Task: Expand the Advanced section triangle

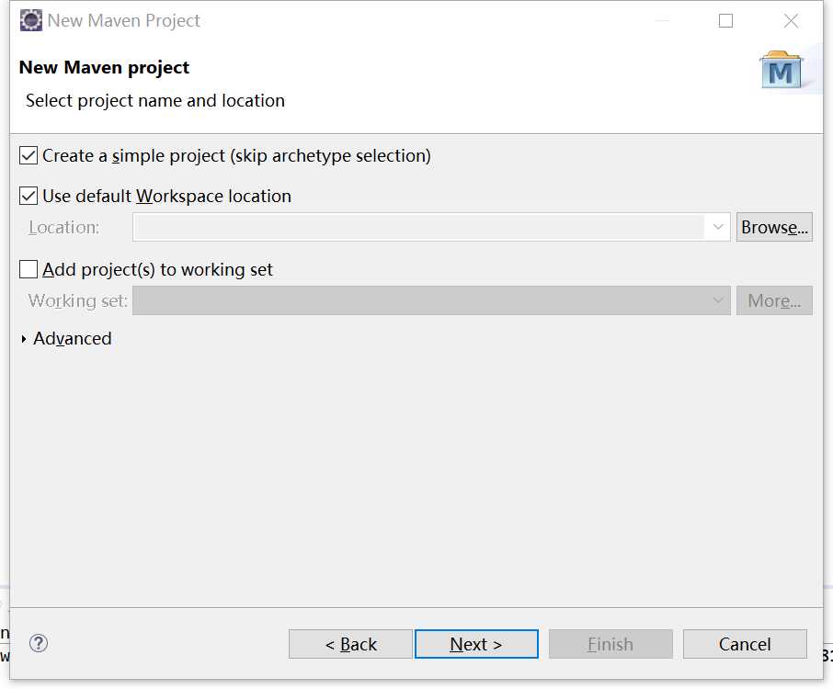Action: coord(24,339)
